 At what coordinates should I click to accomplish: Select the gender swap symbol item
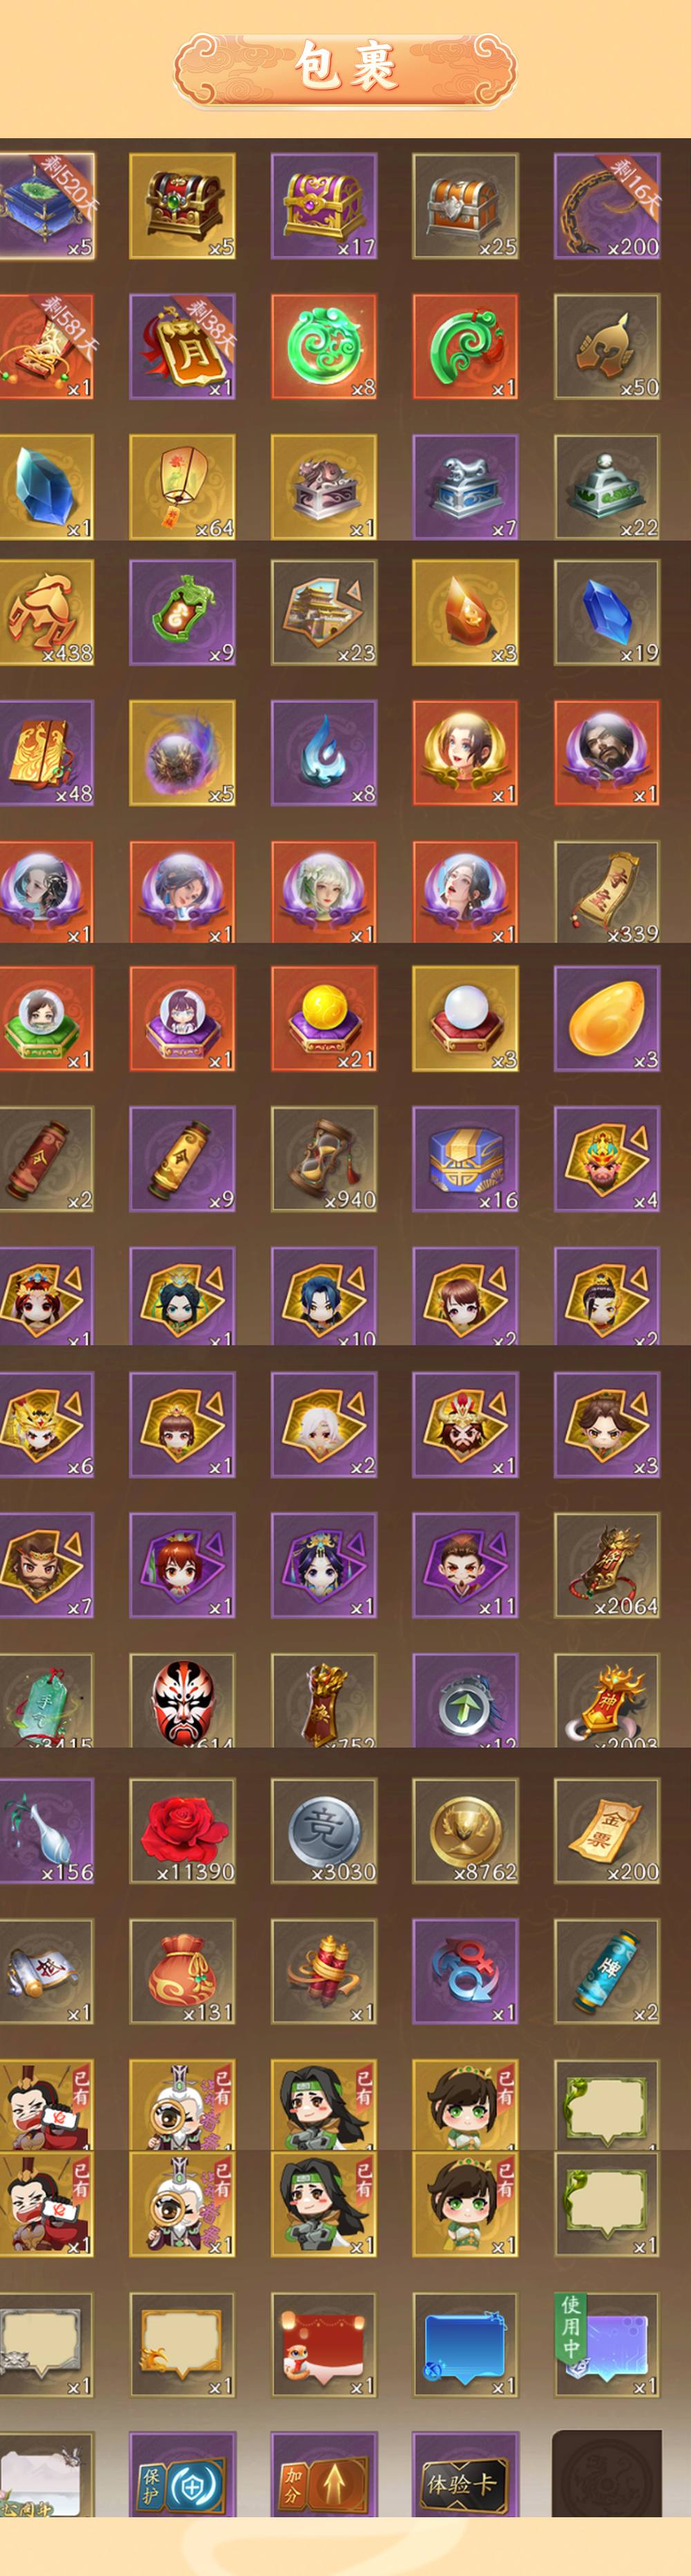tap(465, 1971)
